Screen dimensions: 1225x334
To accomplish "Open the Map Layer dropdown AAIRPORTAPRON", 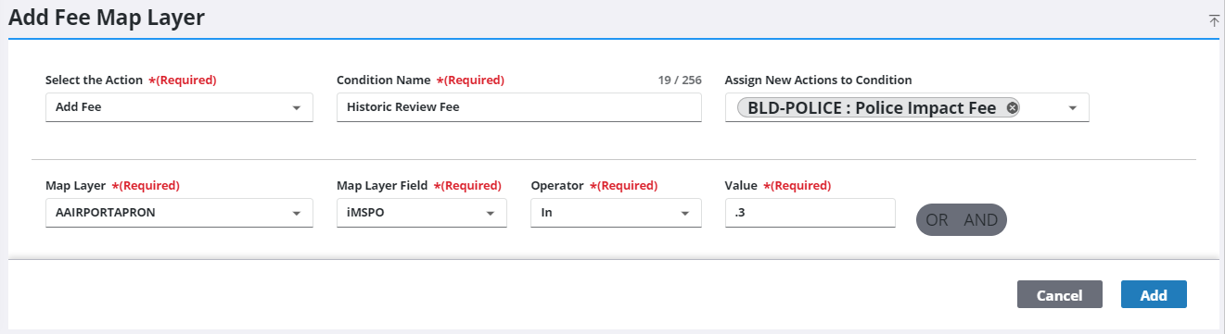I will click(x=179, y=213).
